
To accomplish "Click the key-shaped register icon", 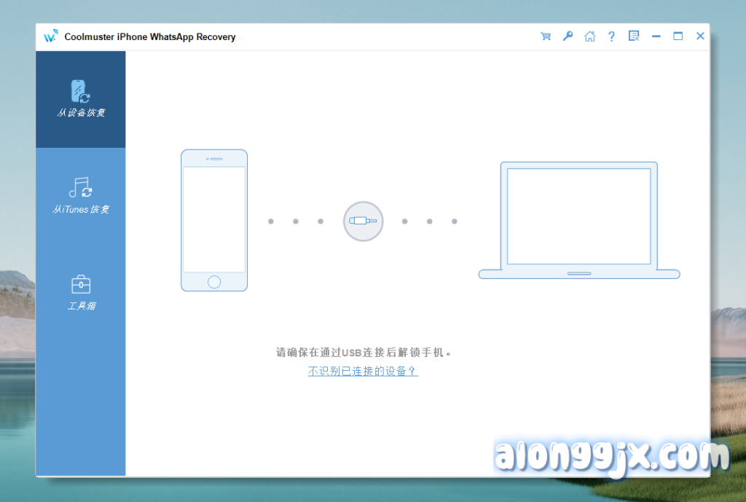I will pos(568,36).
